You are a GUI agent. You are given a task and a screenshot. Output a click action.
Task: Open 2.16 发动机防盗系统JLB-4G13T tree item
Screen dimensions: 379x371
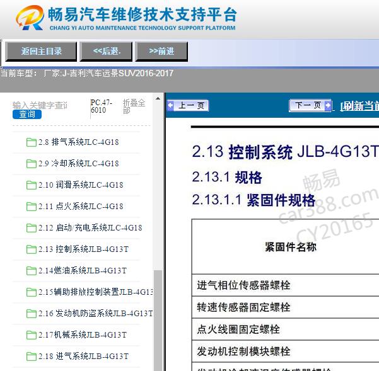tap(96, 313)
